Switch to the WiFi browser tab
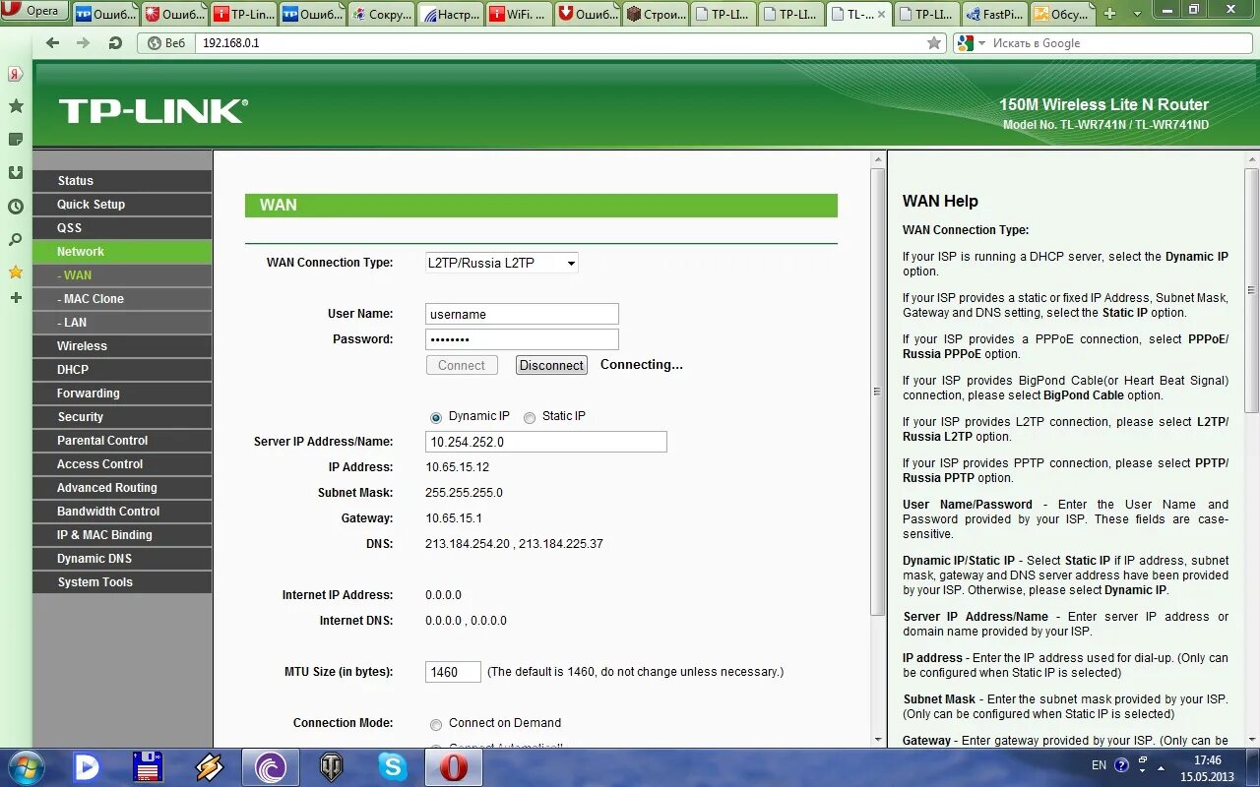The height and width of the screenshot is (787, 1260). point(518,14)
